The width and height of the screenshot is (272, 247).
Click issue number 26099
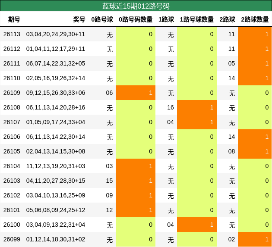pyautogui.click(x=12, y=239)
